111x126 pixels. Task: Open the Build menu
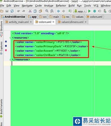(x=71, y=6)
